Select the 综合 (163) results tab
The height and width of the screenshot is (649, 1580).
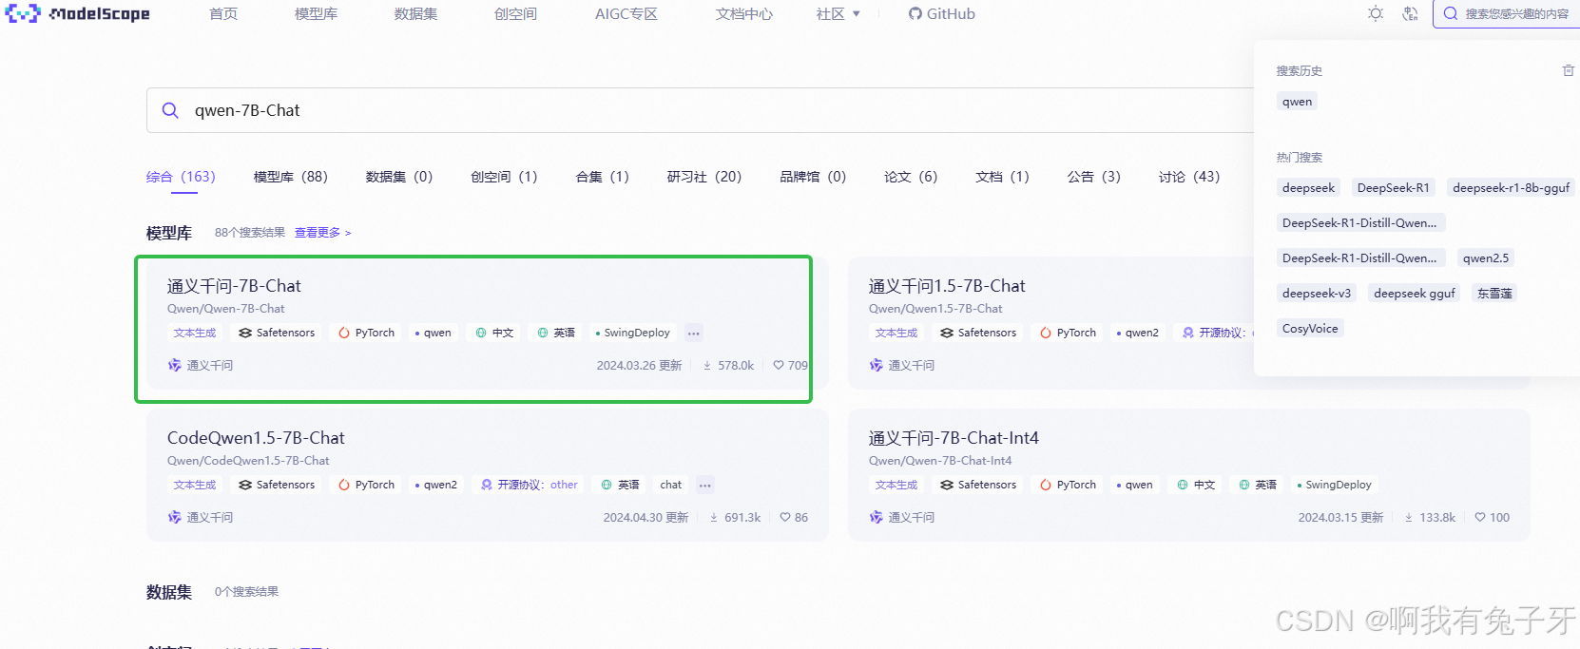click(x=181, y=177)
